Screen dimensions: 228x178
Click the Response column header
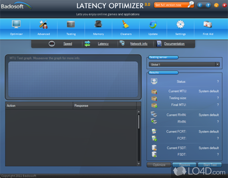pos(105,106)
